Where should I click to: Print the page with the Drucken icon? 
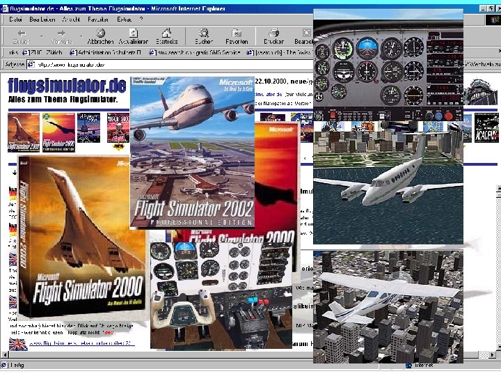pos(273,33)
